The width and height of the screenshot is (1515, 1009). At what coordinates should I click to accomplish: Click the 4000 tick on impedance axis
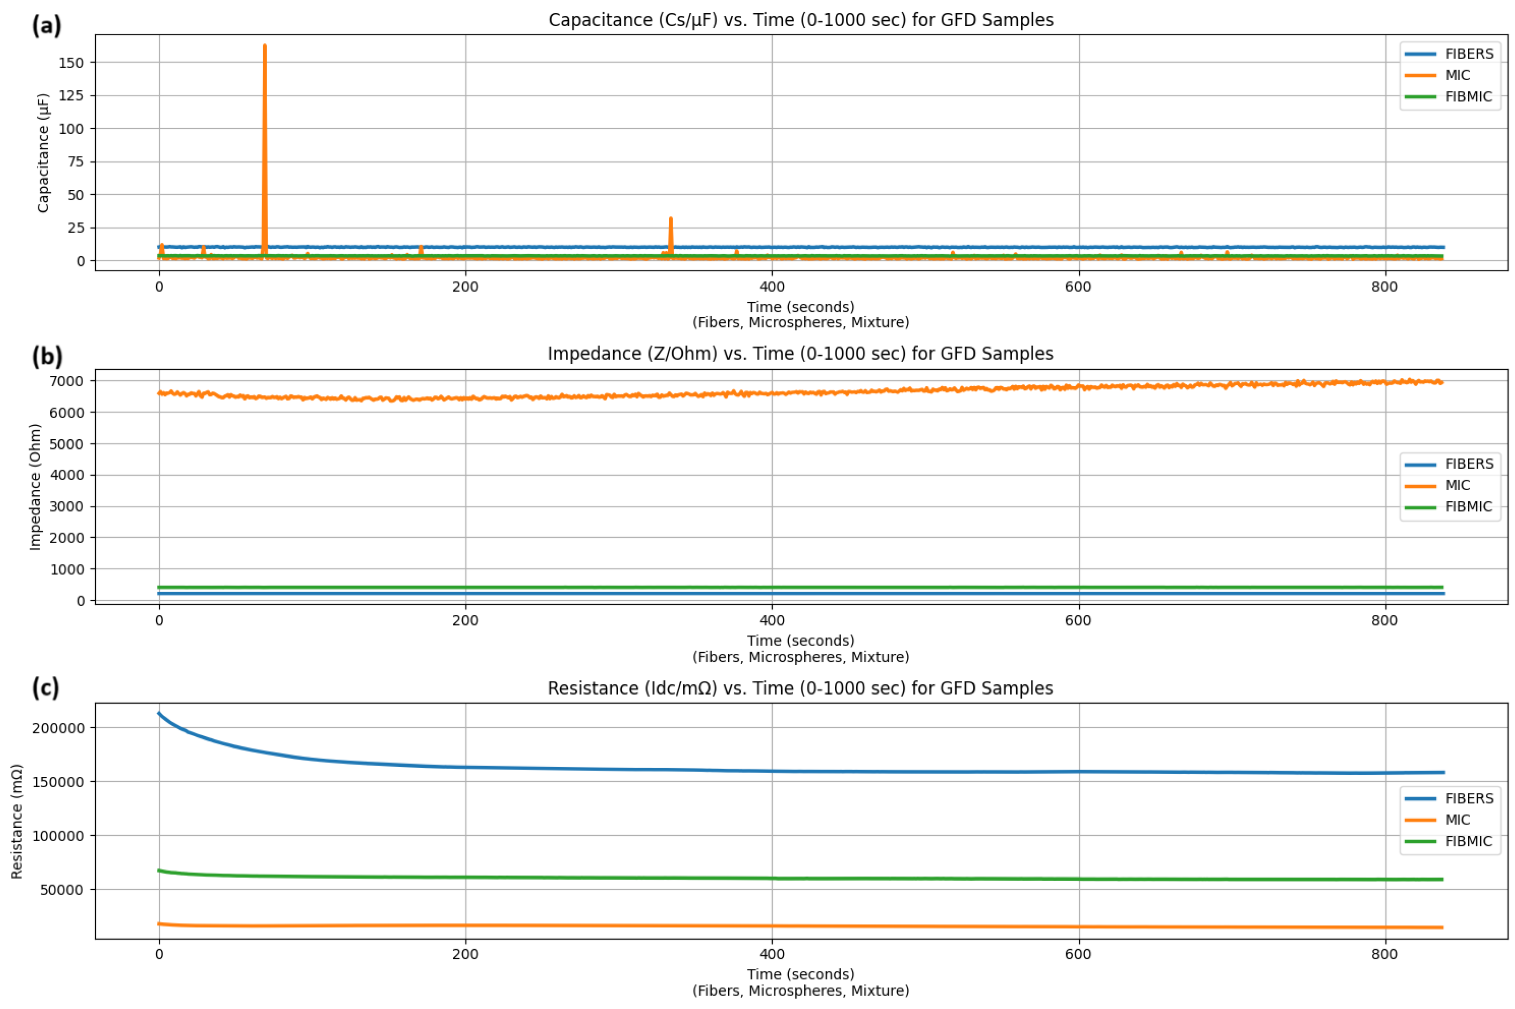(66, 475)
